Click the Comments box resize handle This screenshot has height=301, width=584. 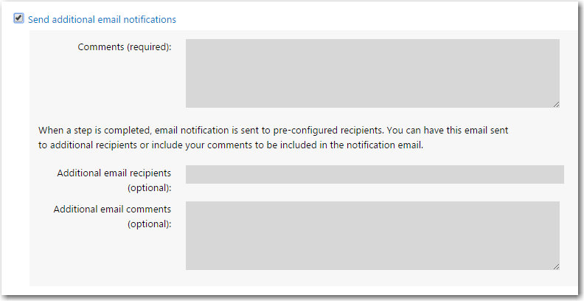(x=556, y=104)
